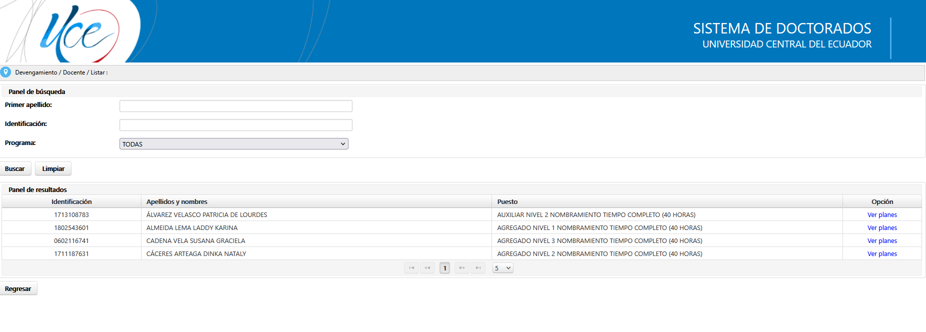
Task: Click the Panel de resultados heading
Action: 37,189
